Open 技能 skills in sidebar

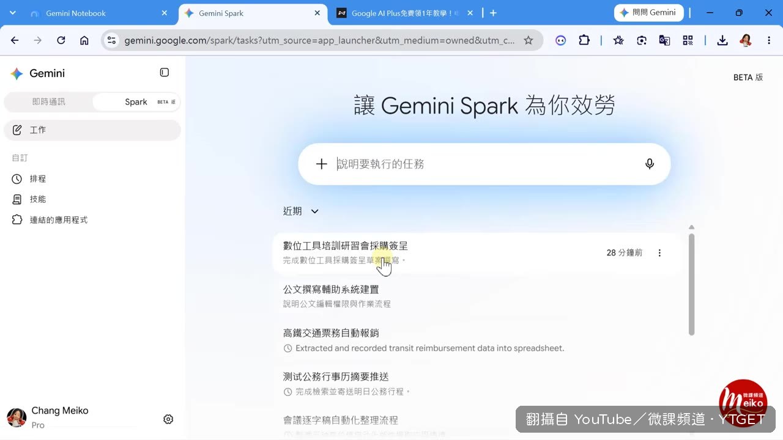click(92, 199)
